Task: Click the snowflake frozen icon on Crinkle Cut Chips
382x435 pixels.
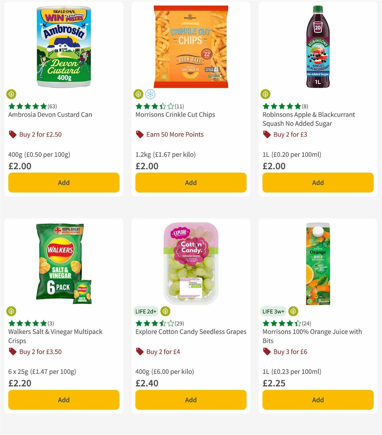Action: (151, 94)
